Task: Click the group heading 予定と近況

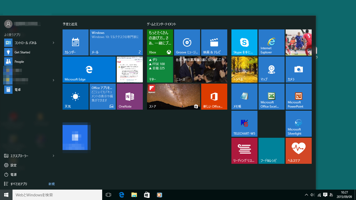Action: 70,24
